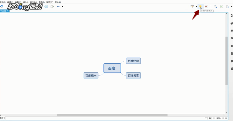Image resolution: width=233 pixels, height=121 pixels.
Task: Click the Boundary toolbar icon
Action: (46, 6)
